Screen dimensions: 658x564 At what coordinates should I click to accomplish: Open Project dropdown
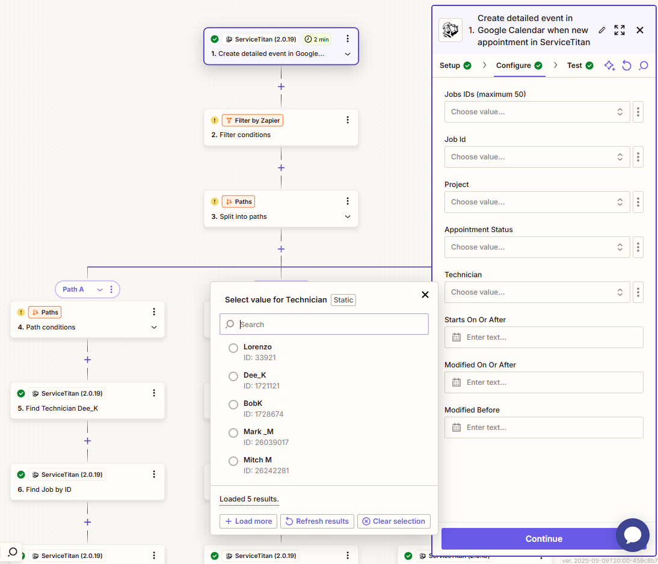tap(537, 202)
